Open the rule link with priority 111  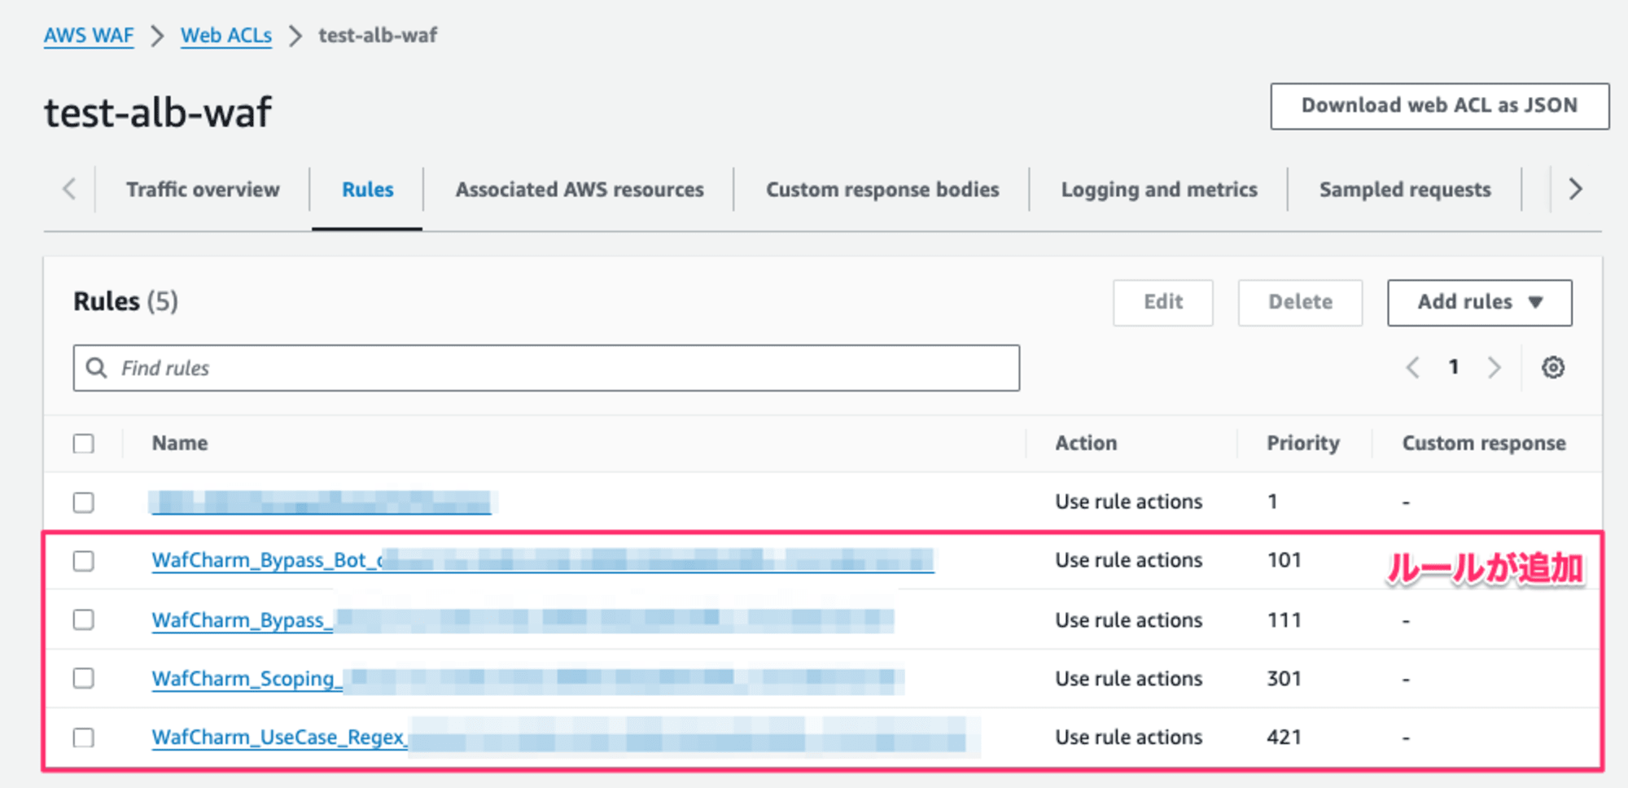click(523, 620)
